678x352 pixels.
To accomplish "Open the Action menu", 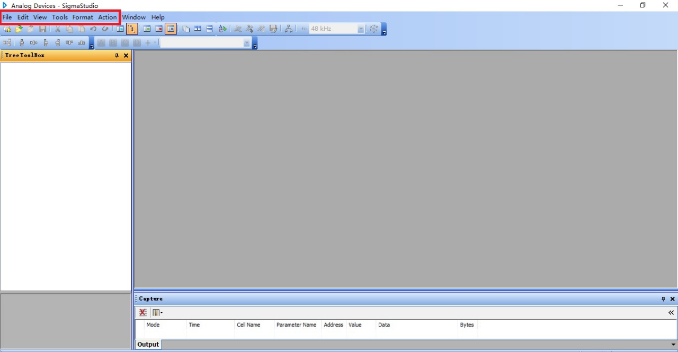I will pos(108,17).
